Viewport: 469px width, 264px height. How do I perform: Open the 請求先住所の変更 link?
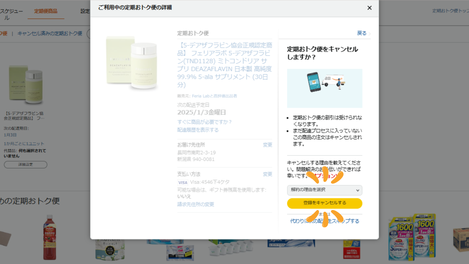196,205
